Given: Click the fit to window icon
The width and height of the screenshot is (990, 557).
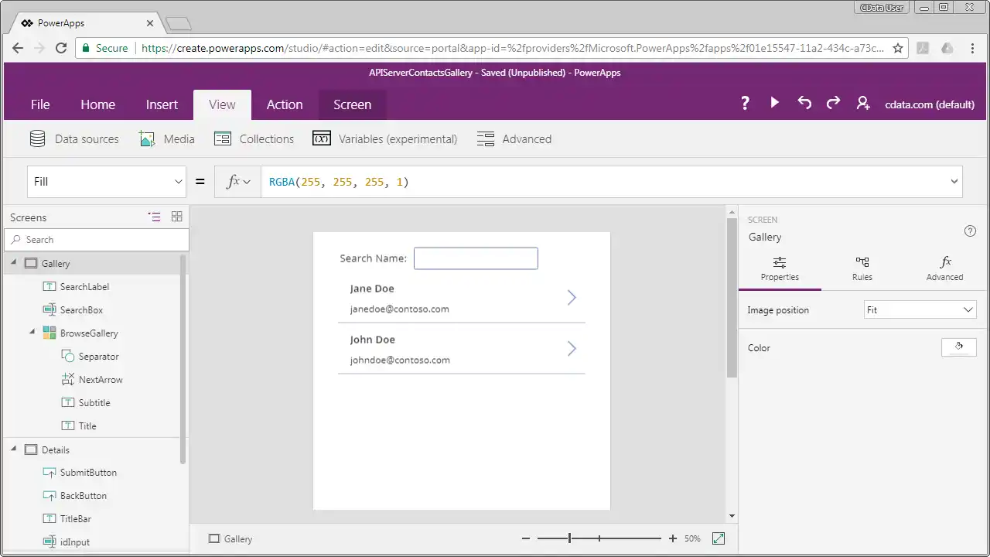Looking at the screenshot, I should click(719, 538).
